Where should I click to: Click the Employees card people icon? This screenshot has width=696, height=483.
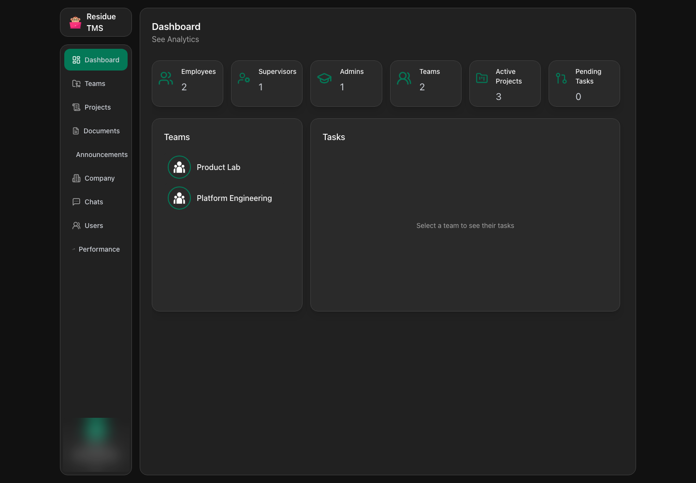(166, 78)
